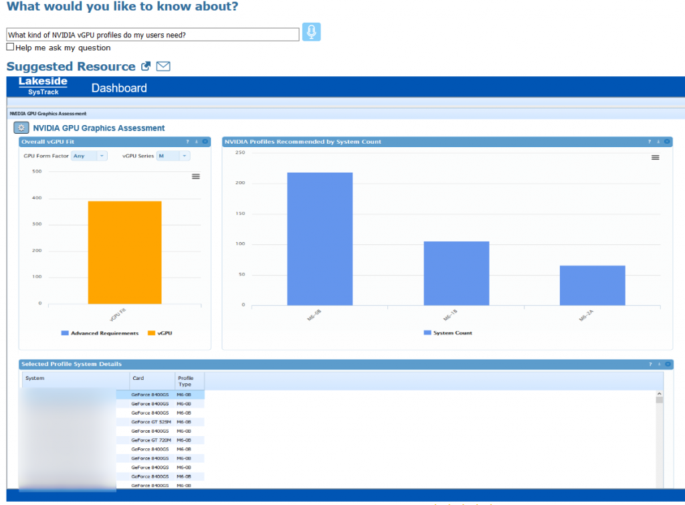Click the M6-1B x-axis label
Screen dimensions: 685x505
tap(450, 315)
